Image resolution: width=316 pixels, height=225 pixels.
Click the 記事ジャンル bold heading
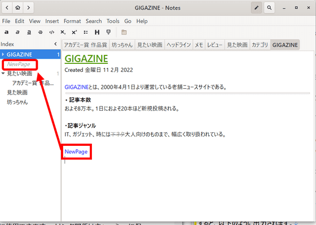tap(82, 126)
